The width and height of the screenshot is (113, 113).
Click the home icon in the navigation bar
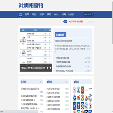[x=21, y=14]
